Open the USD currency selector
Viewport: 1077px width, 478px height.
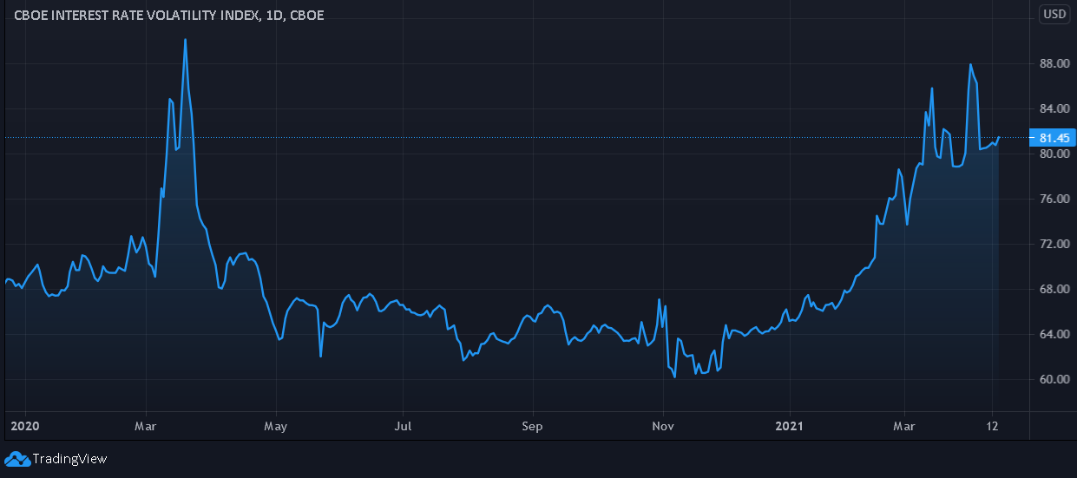1054,14
